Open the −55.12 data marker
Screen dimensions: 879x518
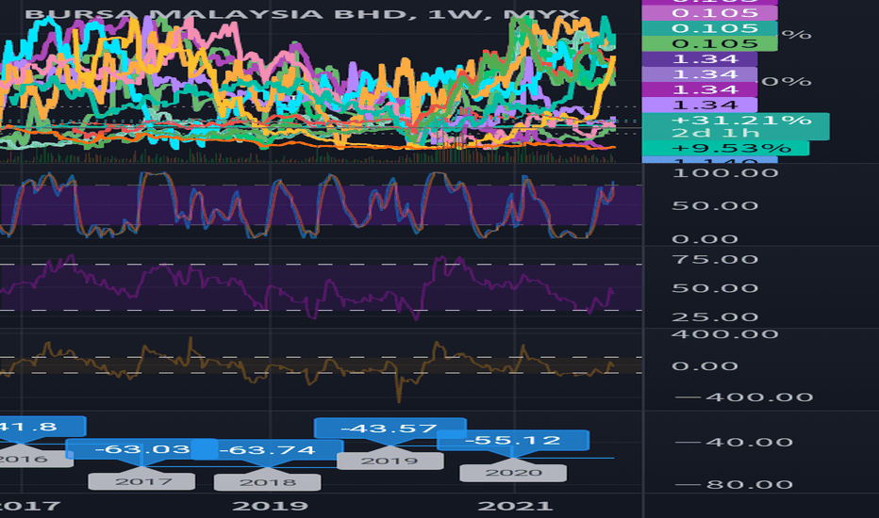[513, 440]
